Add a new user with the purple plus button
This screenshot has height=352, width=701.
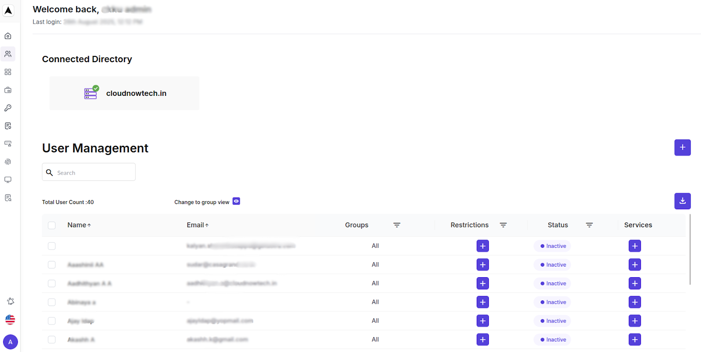683,148
